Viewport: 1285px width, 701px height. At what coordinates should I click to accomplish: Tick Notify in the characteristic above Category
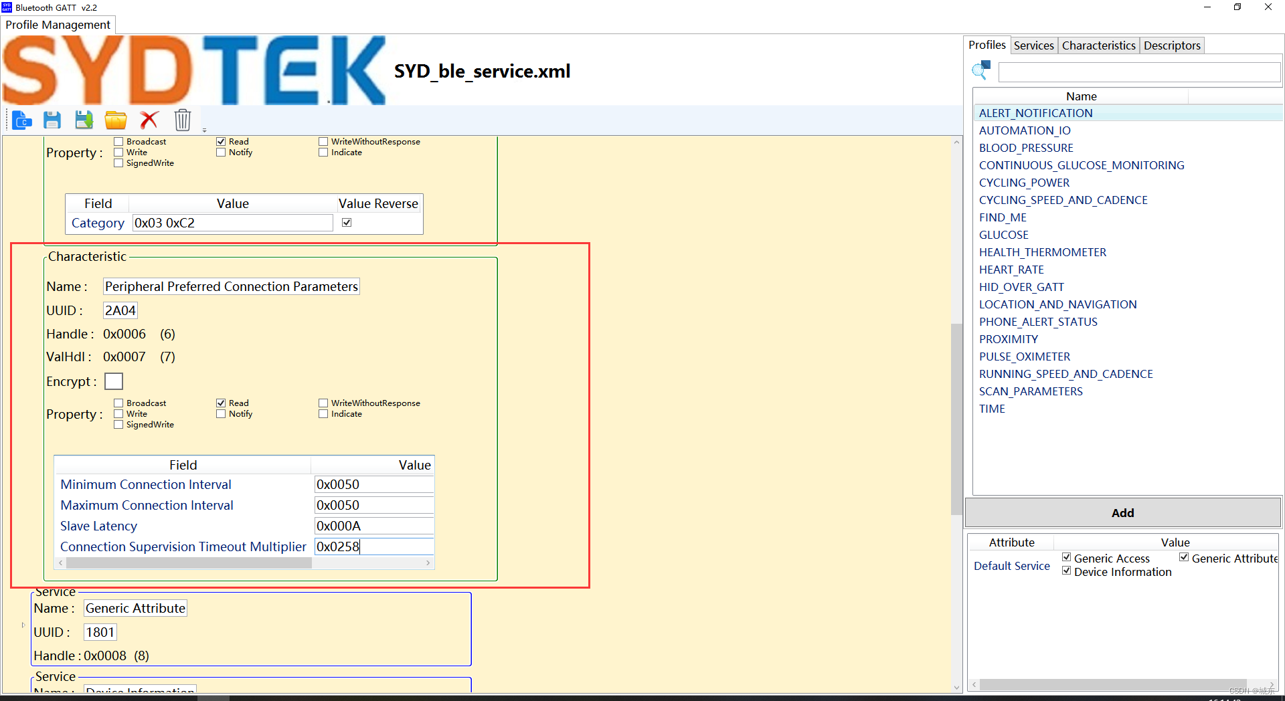click(x=221, y=153)
